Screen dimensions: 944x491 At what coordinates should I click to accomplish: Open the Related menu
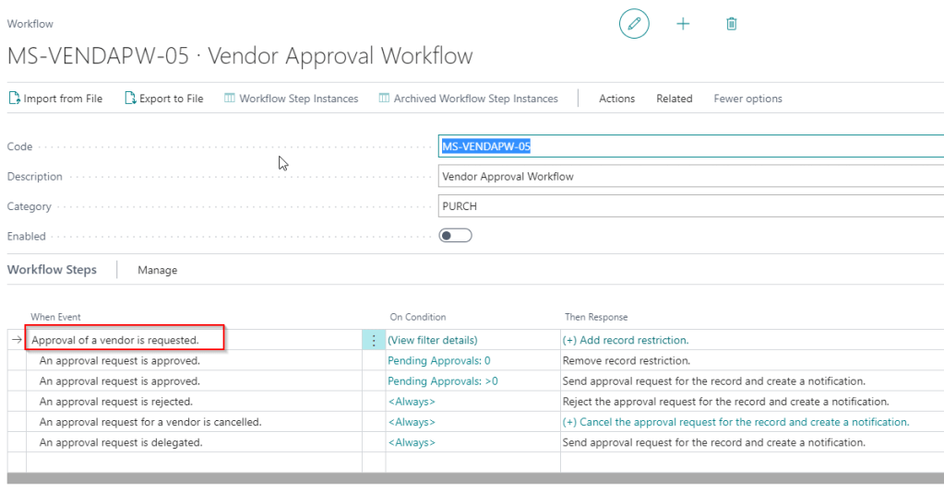(x=674, y=99)
